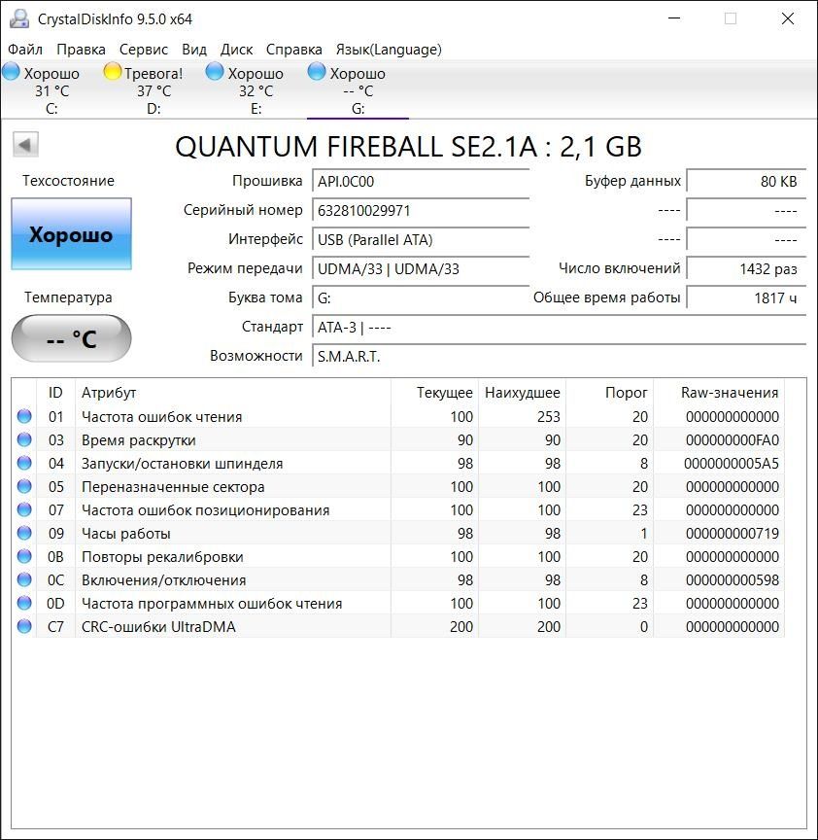Select row Включения/отключения
Image resolution: width=818 pixels, height=840 pixels.
pyautogui.click(x=399, y=579)
